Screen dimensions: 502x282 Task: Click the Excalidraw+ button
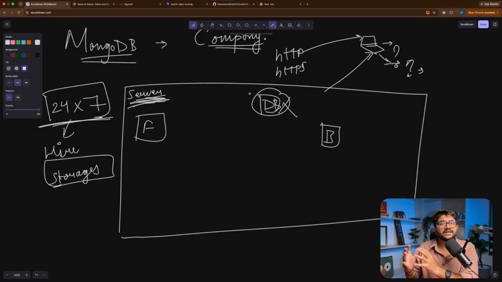coord(467,24)
